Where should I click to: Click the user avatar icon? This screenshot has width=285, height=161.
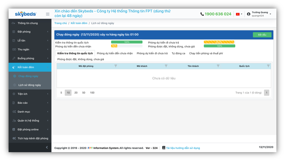248,14
